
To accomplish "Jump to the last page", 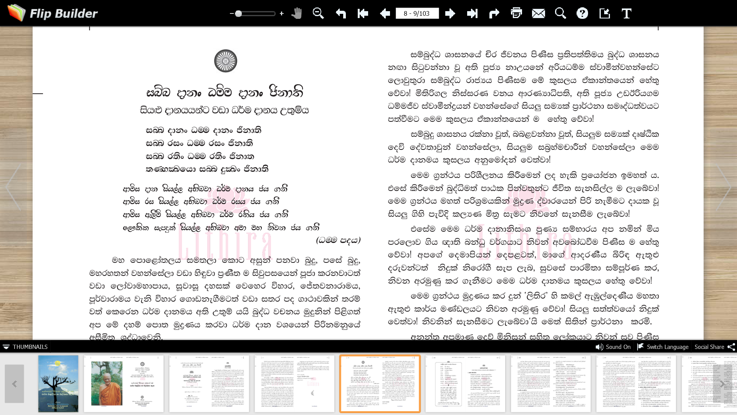I will 472,13.
